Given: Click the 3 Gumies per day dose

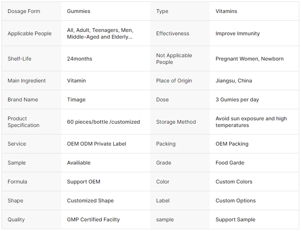Looking at the screenshot, I should tap(237, 100).
